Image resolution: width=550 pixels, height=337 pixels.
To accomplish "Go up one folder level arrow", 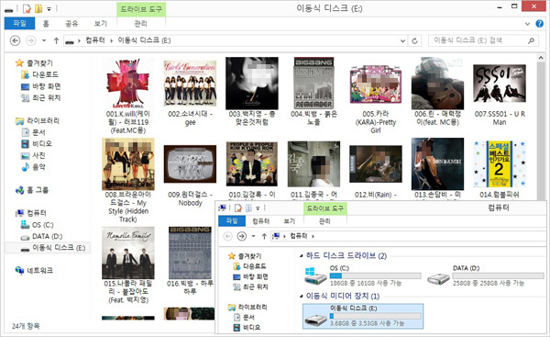I will (x=56, y=40).
